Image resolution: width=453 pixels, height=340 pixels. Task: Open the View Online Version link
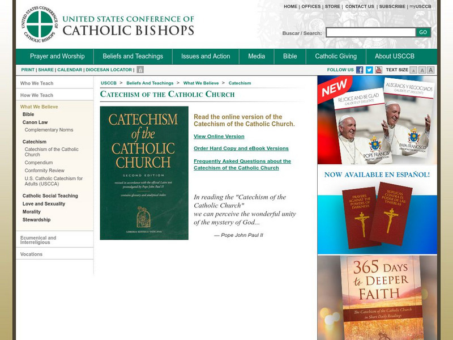219,136
